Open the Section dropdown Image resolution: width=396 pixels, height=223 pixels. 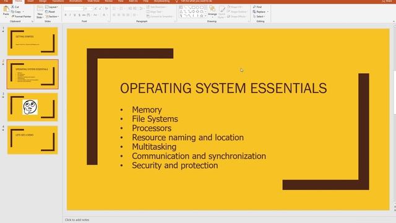(52, 17)
